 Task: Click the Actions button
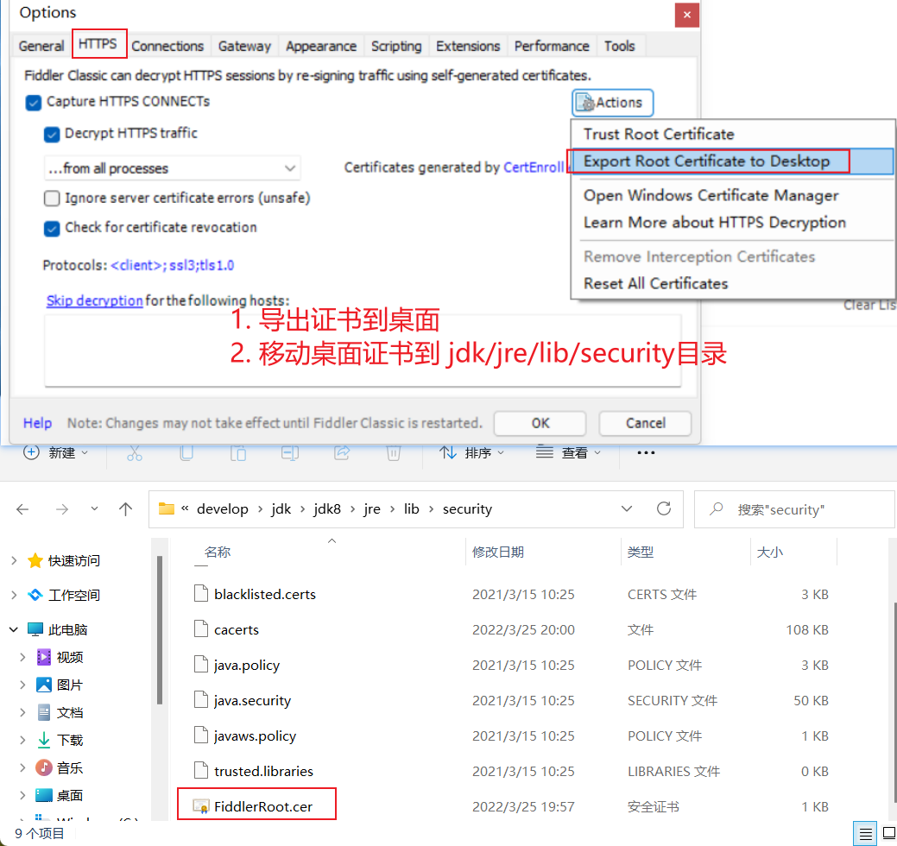[x=612, y=103]
